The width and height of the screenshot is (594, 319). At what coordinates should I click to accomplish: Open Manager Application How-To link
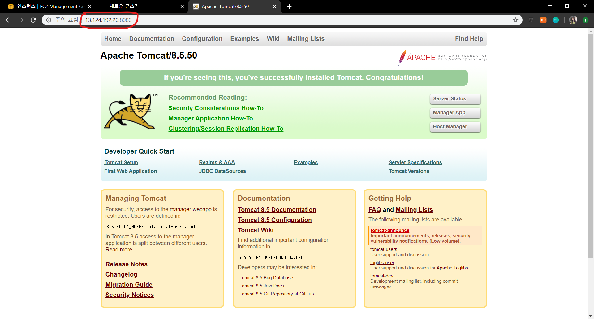pos(211,118)
